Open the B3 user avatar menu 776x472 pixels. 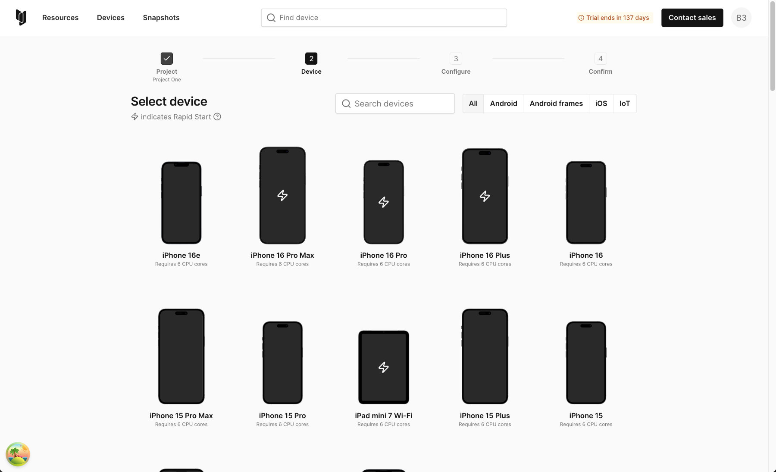pyautogui.click(x=741, y=18)
